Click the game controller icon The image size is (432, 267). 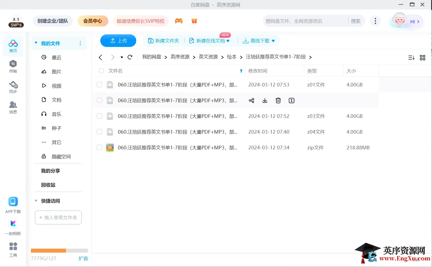pyautogui.click(x=179, y=21)
